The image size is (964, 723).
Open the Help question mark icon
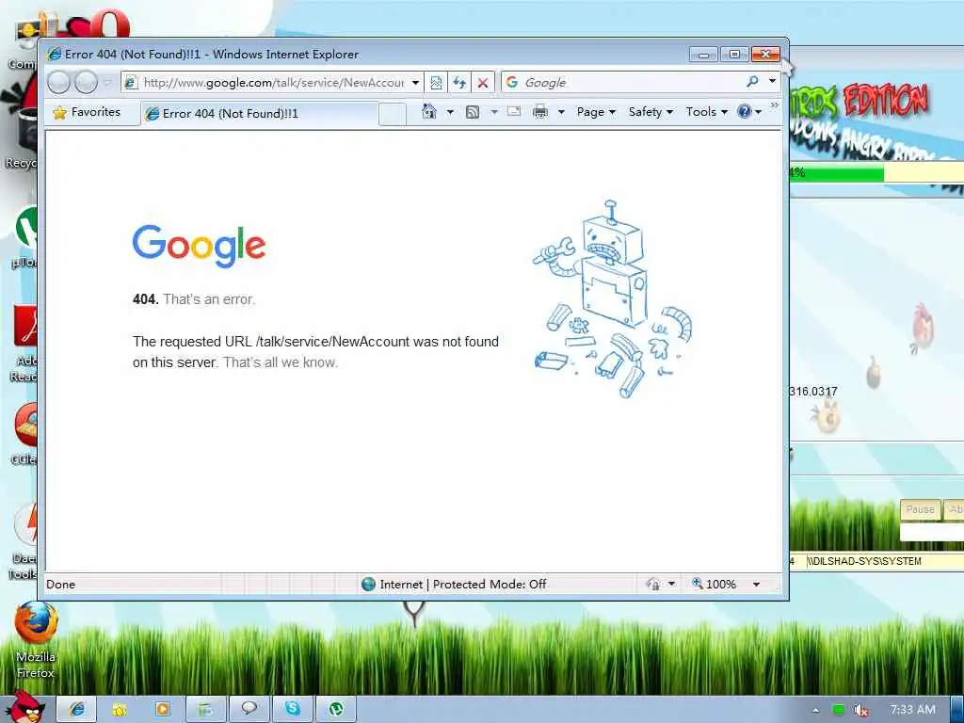pyautogui.click(x=745, y=112)
